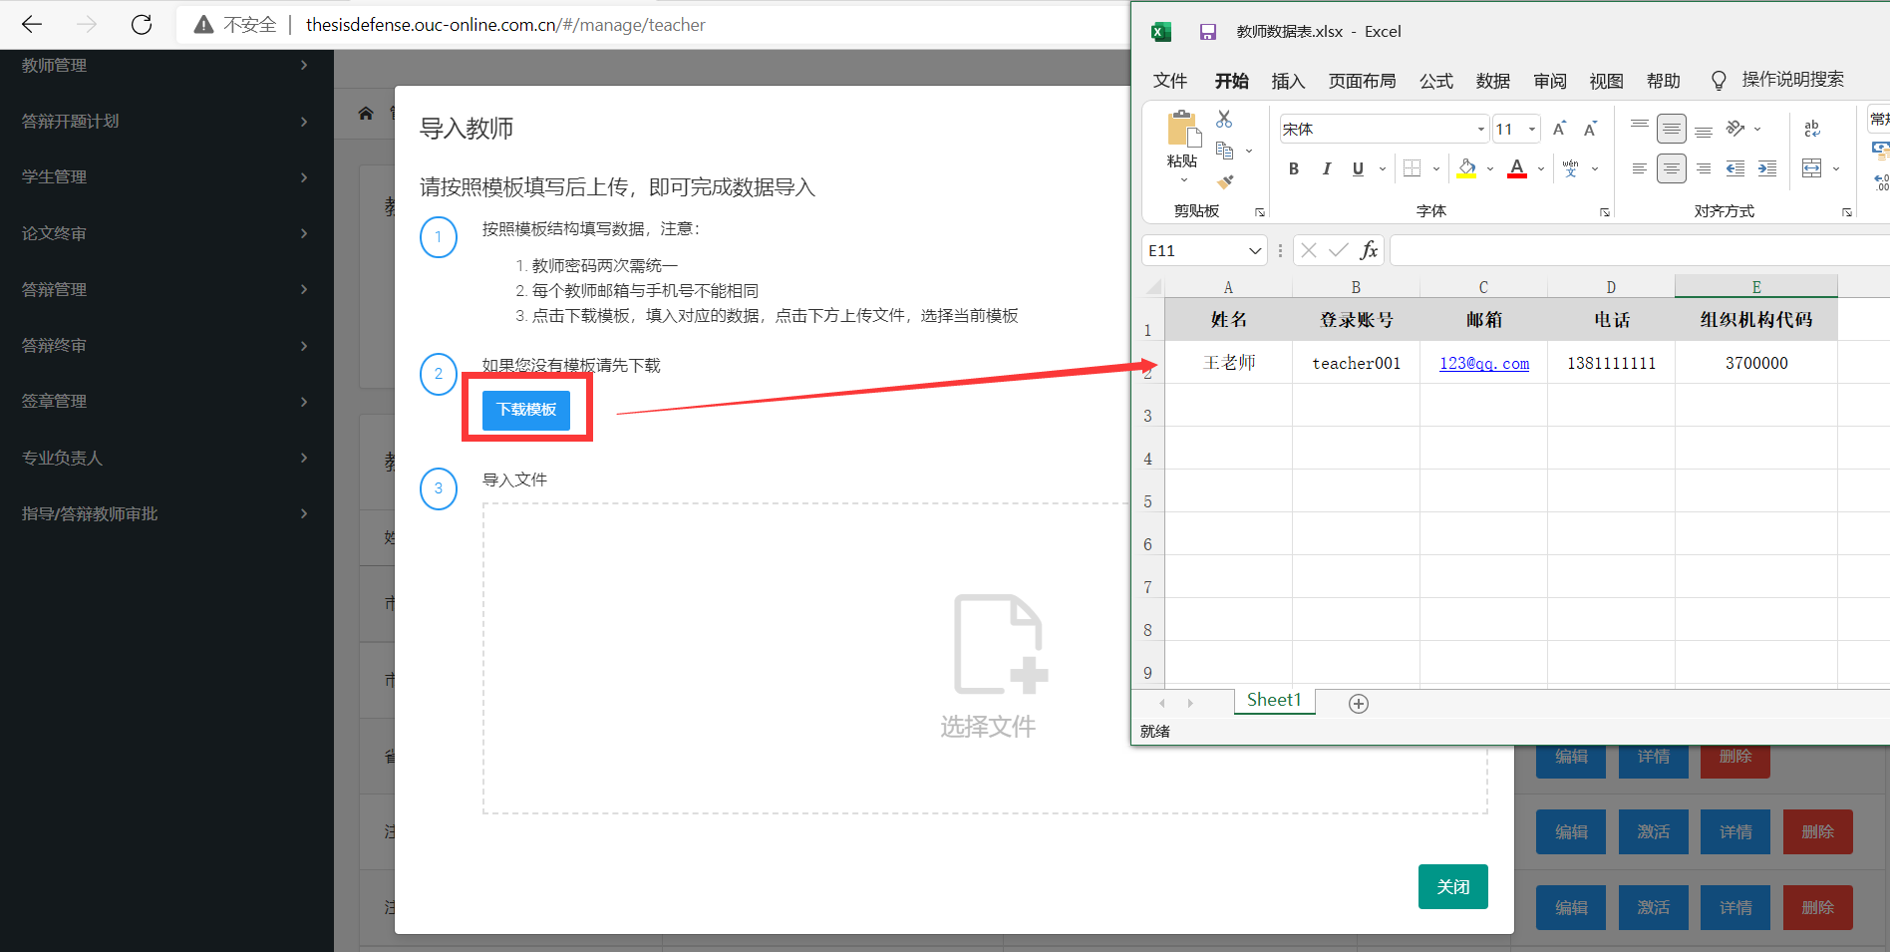Switch to the 插入 ribbon tab

tap(1288, 81)
